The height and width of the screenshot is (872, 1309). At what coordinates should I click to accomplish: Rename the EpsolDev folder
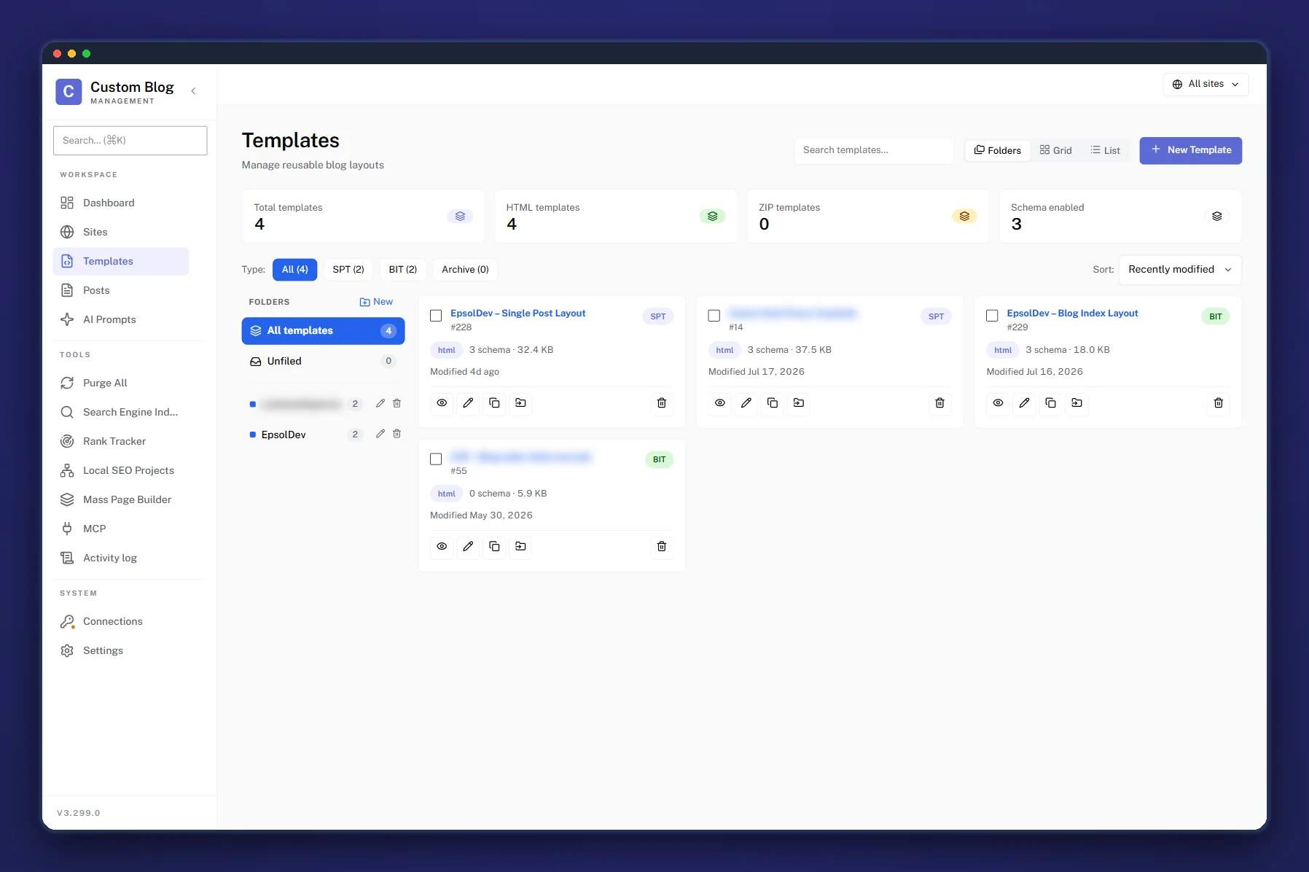tap(380, 434)
